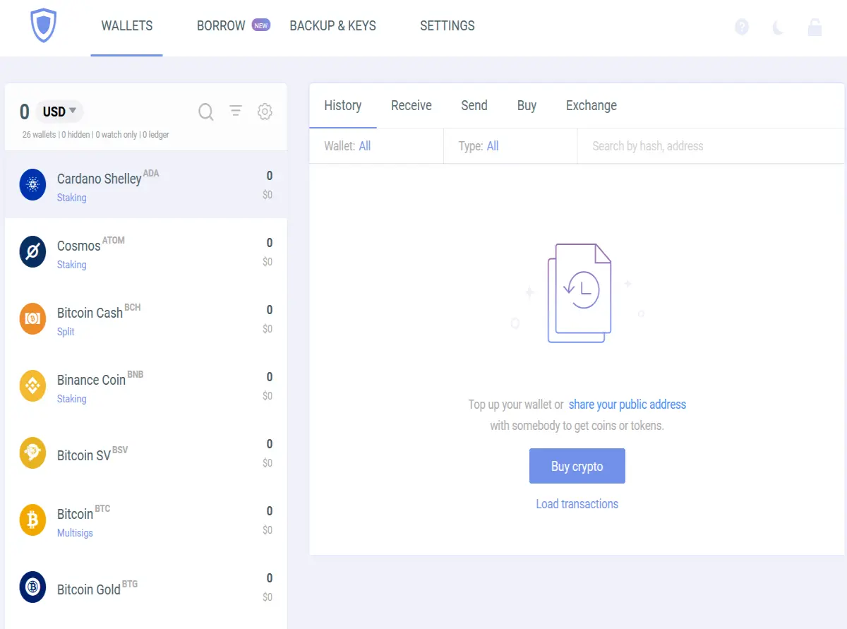Switch to the Receive tab
847x629 pixels.
(412, 106)
